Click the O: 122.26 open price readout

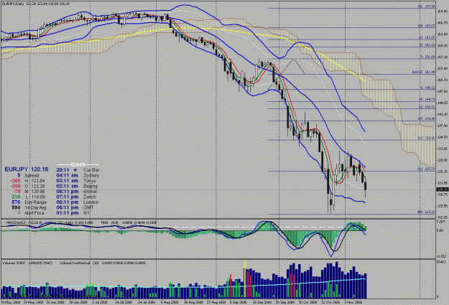pyautogui.click(x=28, y=186)
